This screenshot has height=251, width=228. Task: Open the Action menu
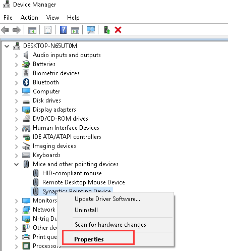coord(29,18)
